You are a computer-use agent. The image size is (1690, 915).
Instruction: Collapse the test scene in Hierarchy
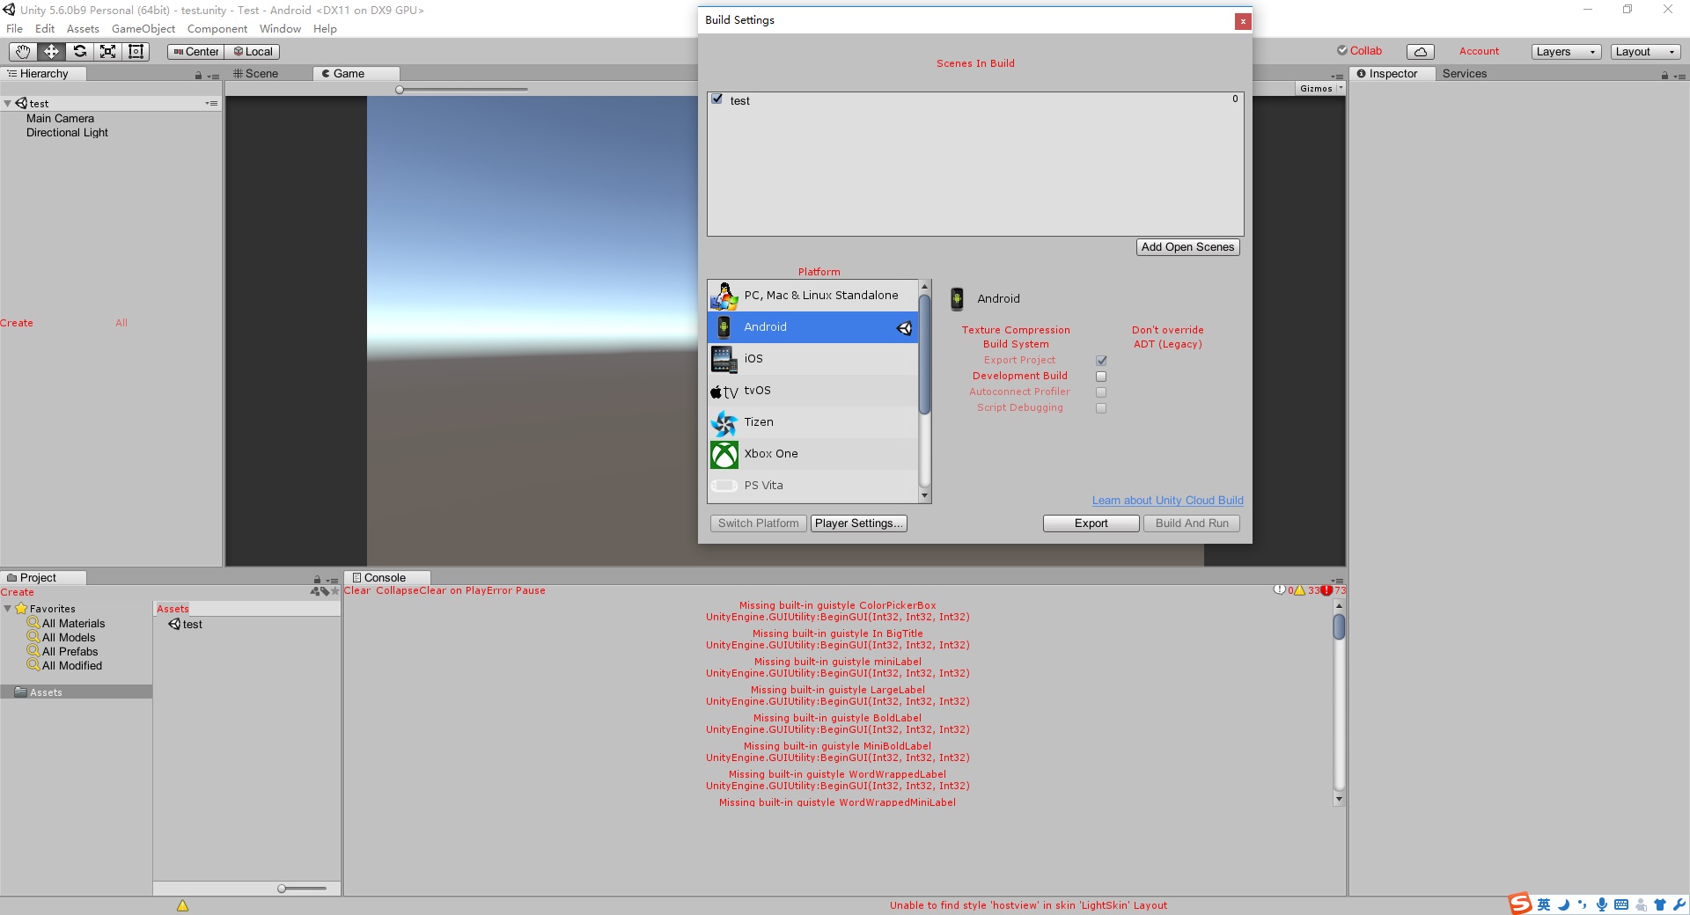click(8, 104)
